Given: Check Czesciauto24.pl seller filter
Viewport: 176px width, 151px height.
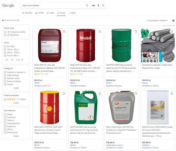Looking at the screenshot, I should point(5,123).
